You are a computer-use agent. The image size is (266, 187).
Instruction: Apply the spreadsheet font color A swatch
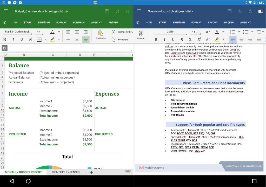pos(52,32)
